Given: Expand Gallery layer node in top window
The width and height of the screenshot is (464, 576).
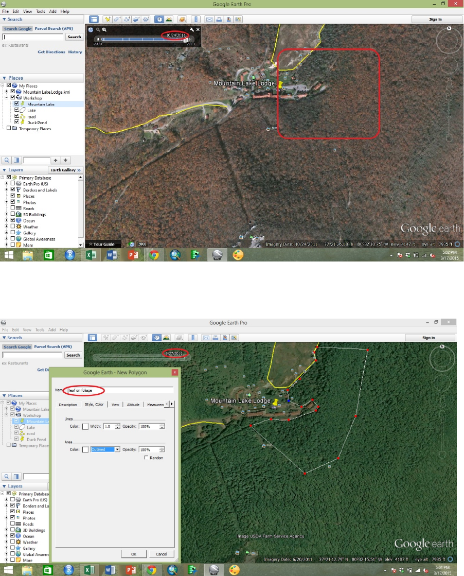Looking at the screenshot, I should (6, 233).
